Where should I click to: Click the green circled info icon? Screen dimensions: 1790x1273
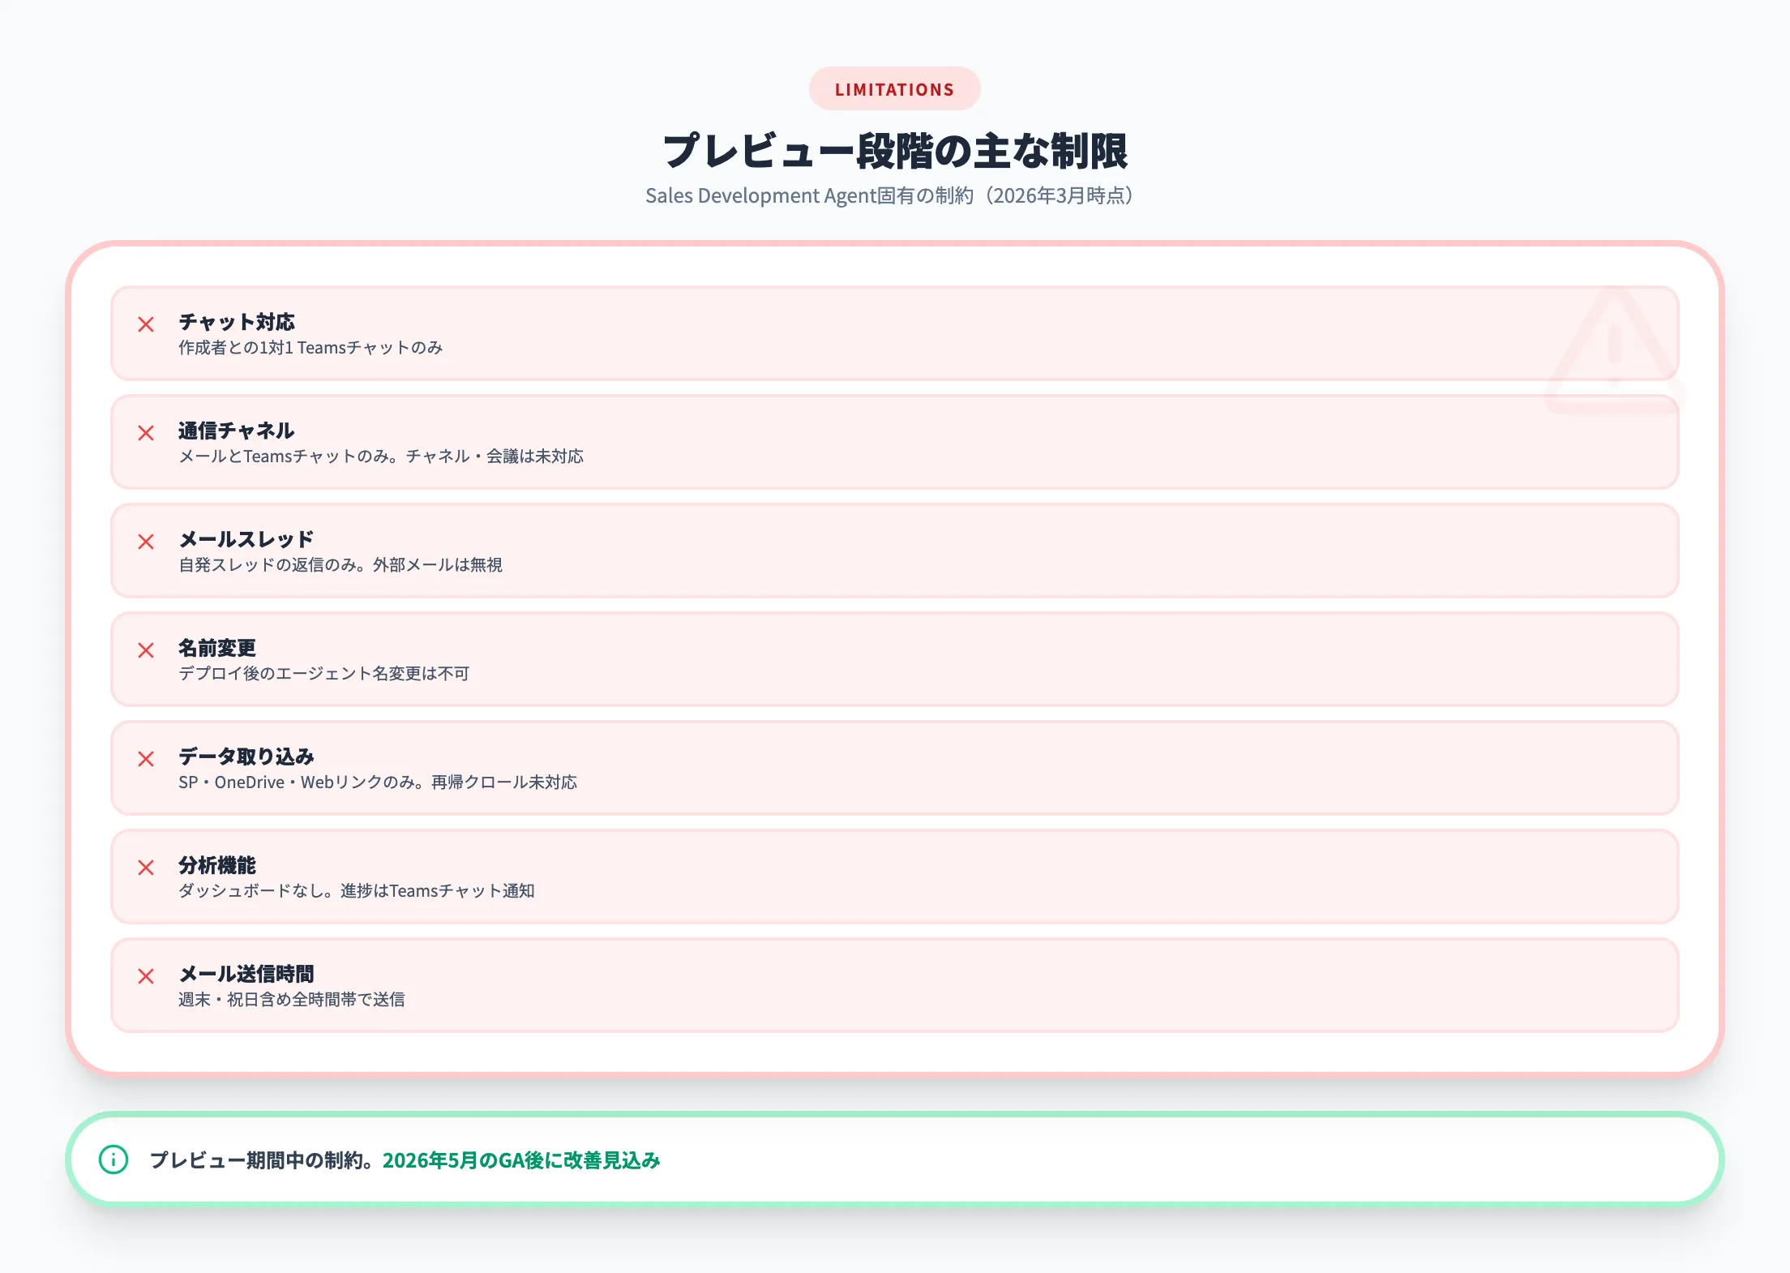pyautogui.click(x=113, y=1160)
